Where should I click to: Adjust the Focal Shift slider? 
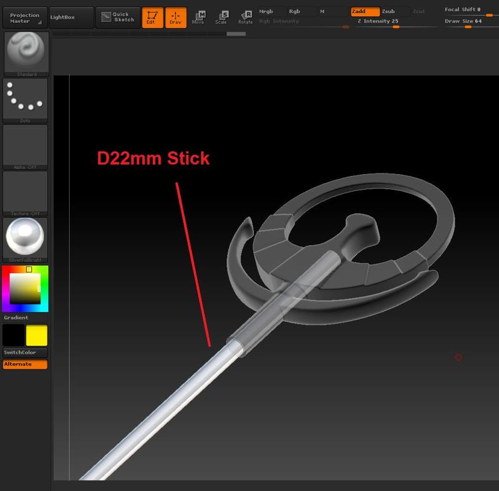pyautogui.click(x=471, y=11)
